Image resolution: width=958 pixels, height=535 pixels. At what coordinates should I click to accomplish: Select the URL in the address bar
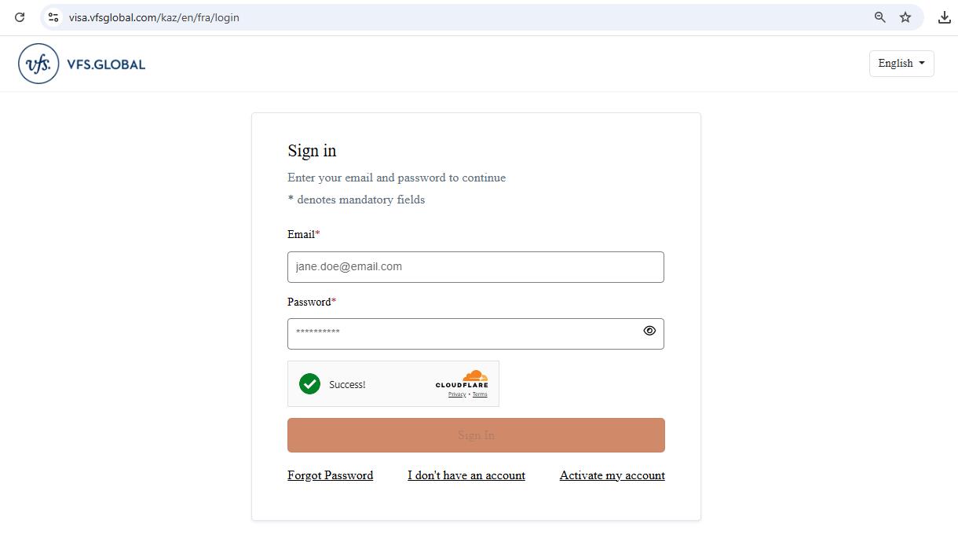pos(393,17)
